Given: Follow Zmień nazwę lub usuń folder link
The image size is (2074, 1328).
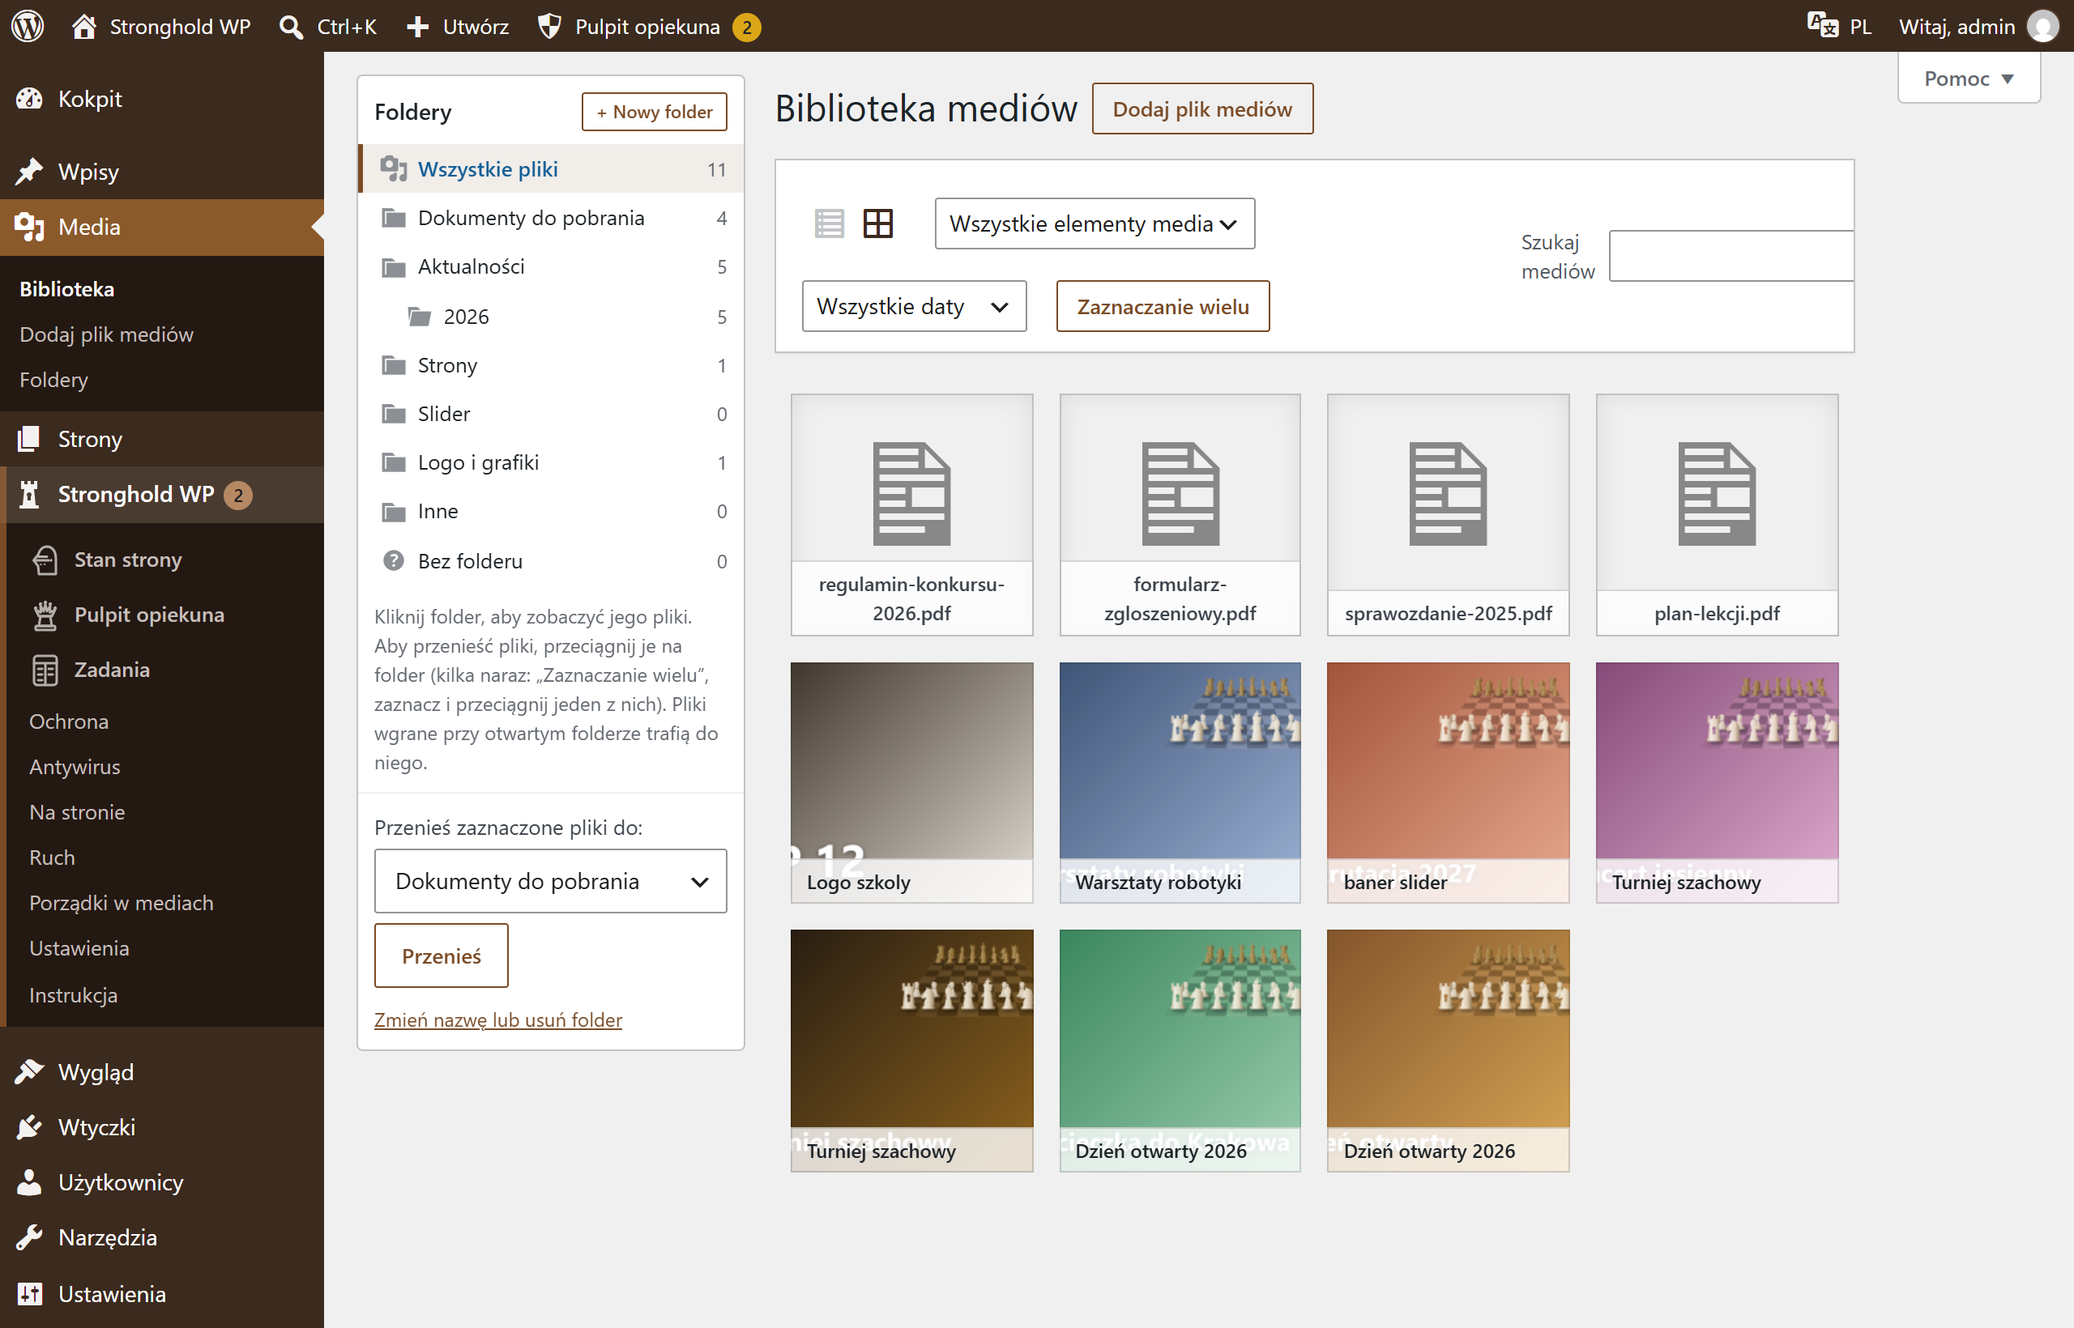Looking at the screenshot, I should [x=497, y=1019].
